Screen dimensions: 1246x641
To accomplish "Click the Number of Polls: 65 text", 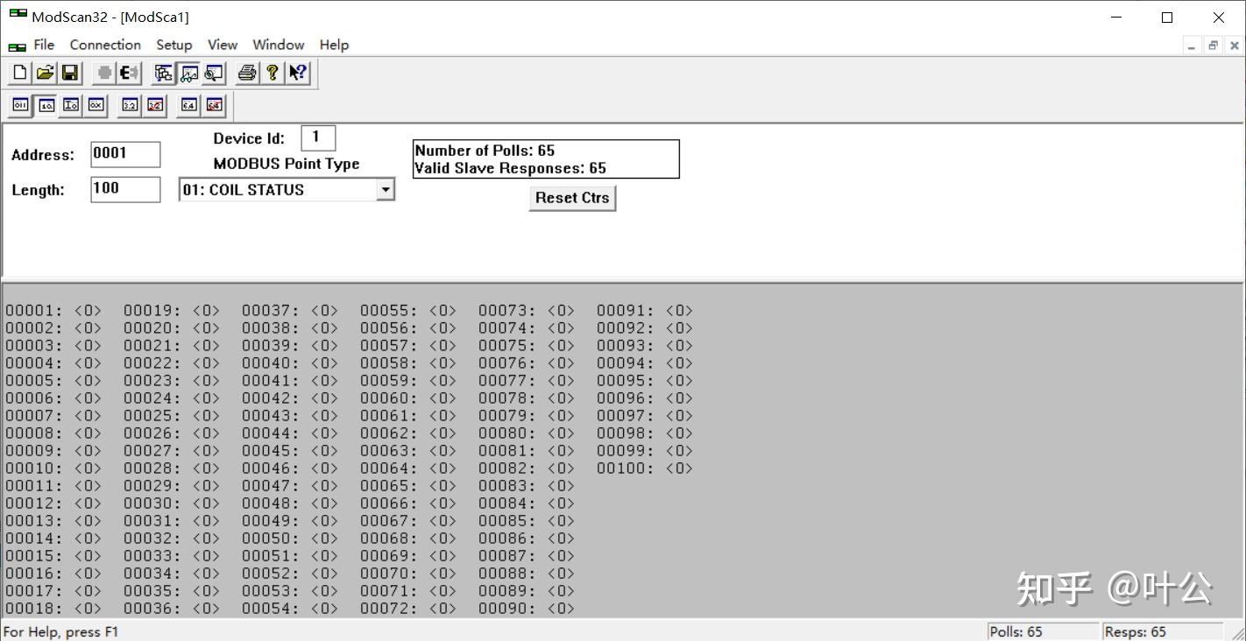I will click(485, 151).
